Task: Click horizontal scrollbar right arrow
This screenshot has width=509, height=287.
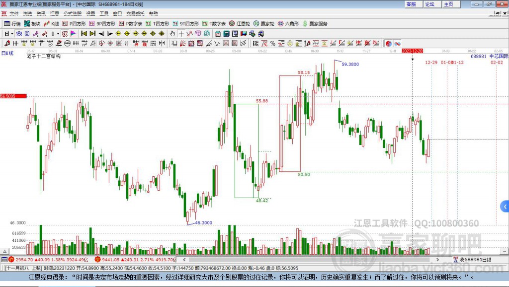Action: tap(437, 259)
